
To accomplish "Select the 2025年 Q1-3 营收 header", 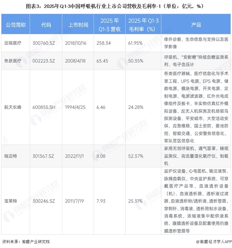I will (x=110, y=25).
